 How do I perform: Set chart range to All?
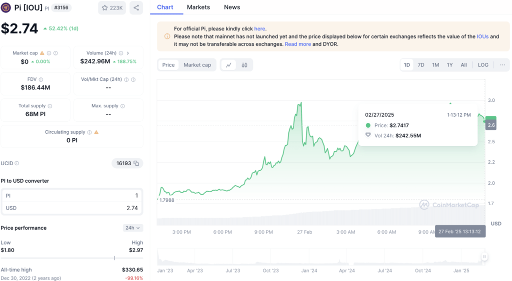pyautogui.click(x=463, y=65)
